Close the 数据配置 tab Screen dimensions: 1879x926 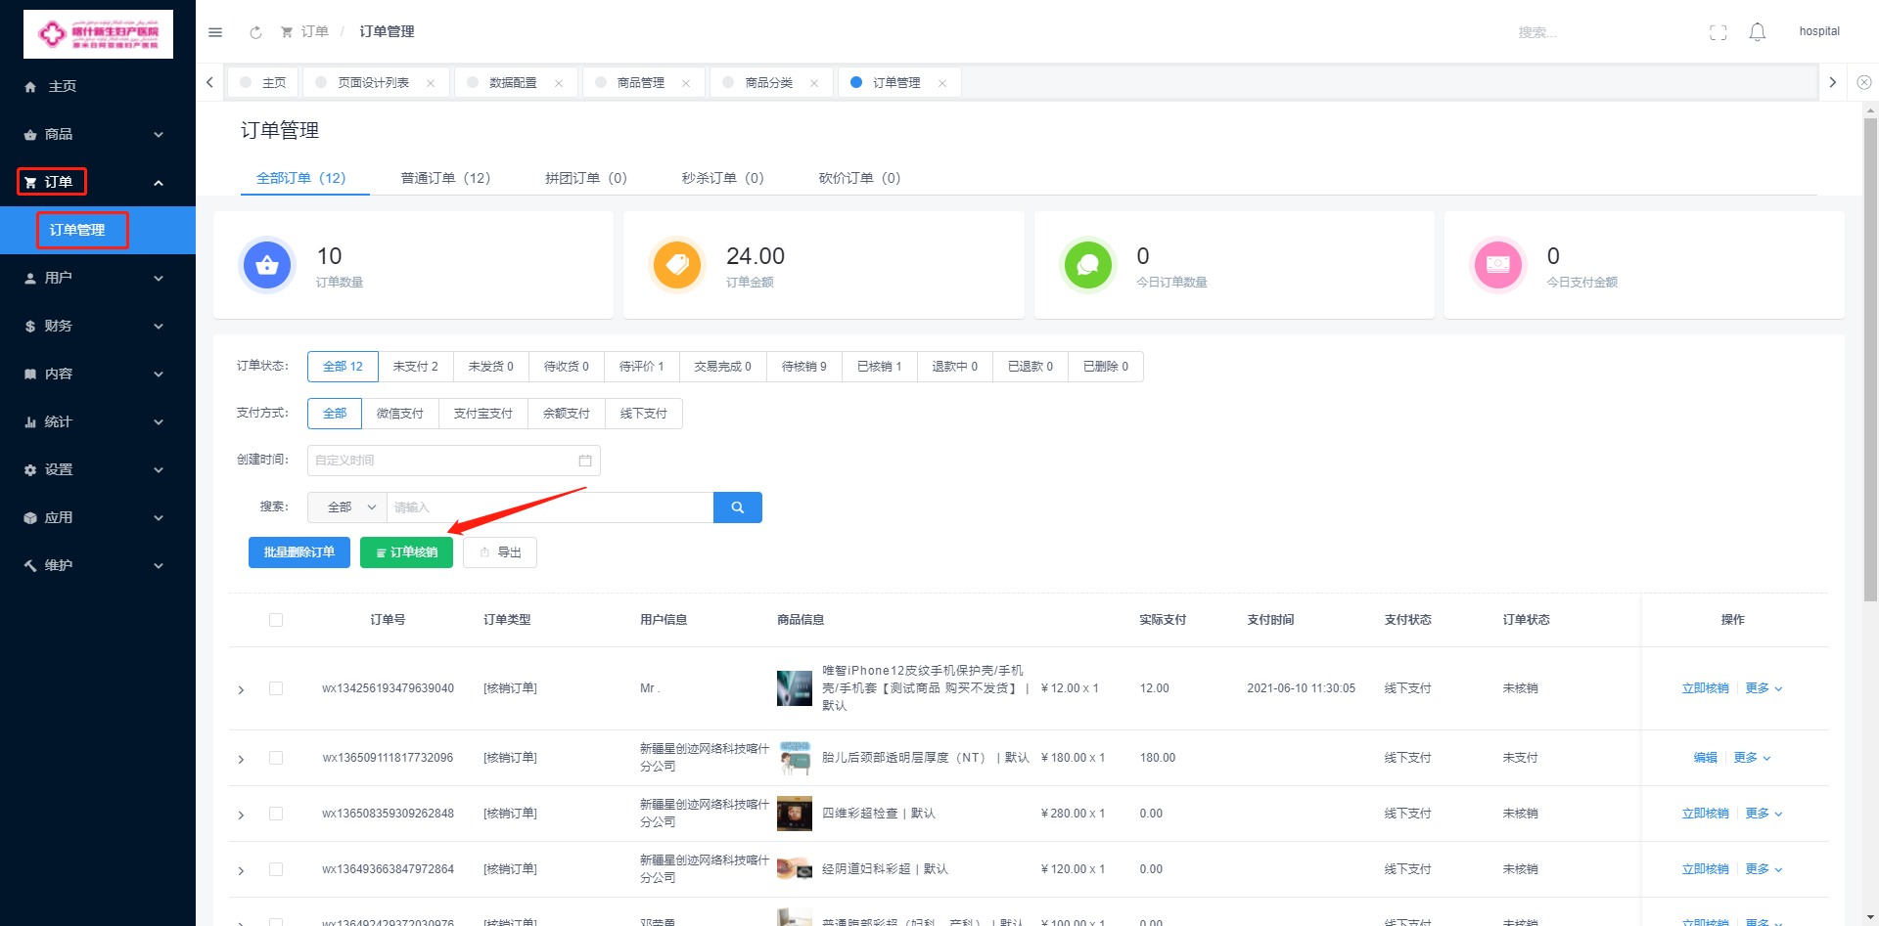559,83
